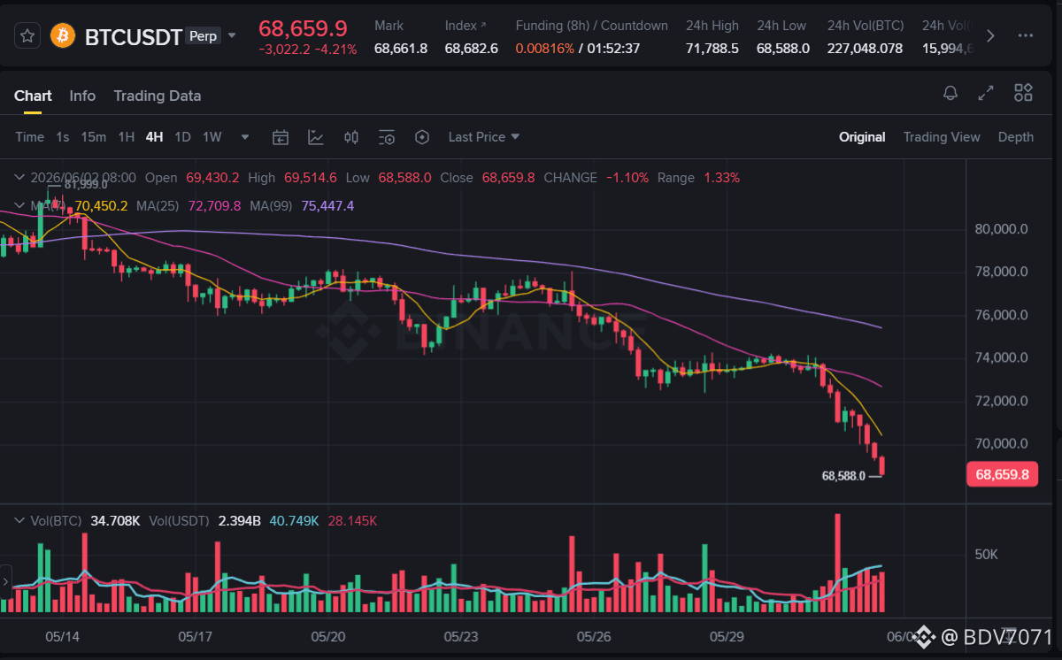The width and height of the screenshot is (1062, 660).
Task: Click the Bitcoin coin logo
Action: 63,35
